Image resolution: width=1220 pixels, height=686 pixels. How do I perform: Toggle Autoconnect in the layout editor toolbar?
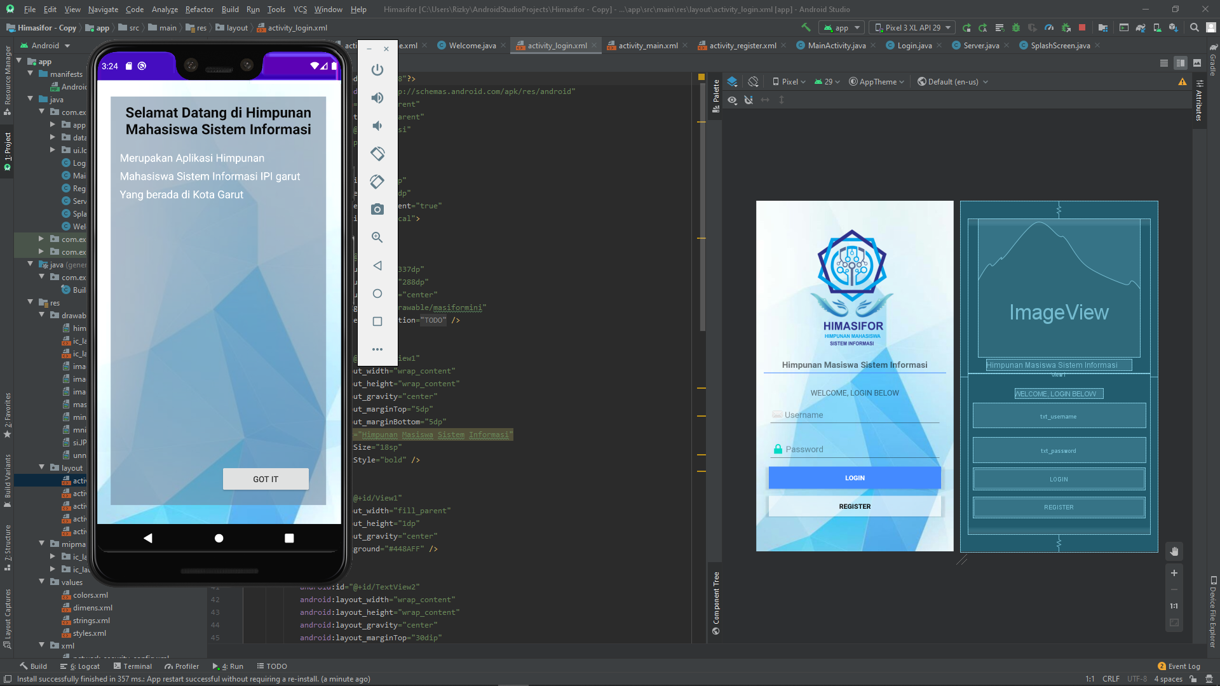click(749, 100)
